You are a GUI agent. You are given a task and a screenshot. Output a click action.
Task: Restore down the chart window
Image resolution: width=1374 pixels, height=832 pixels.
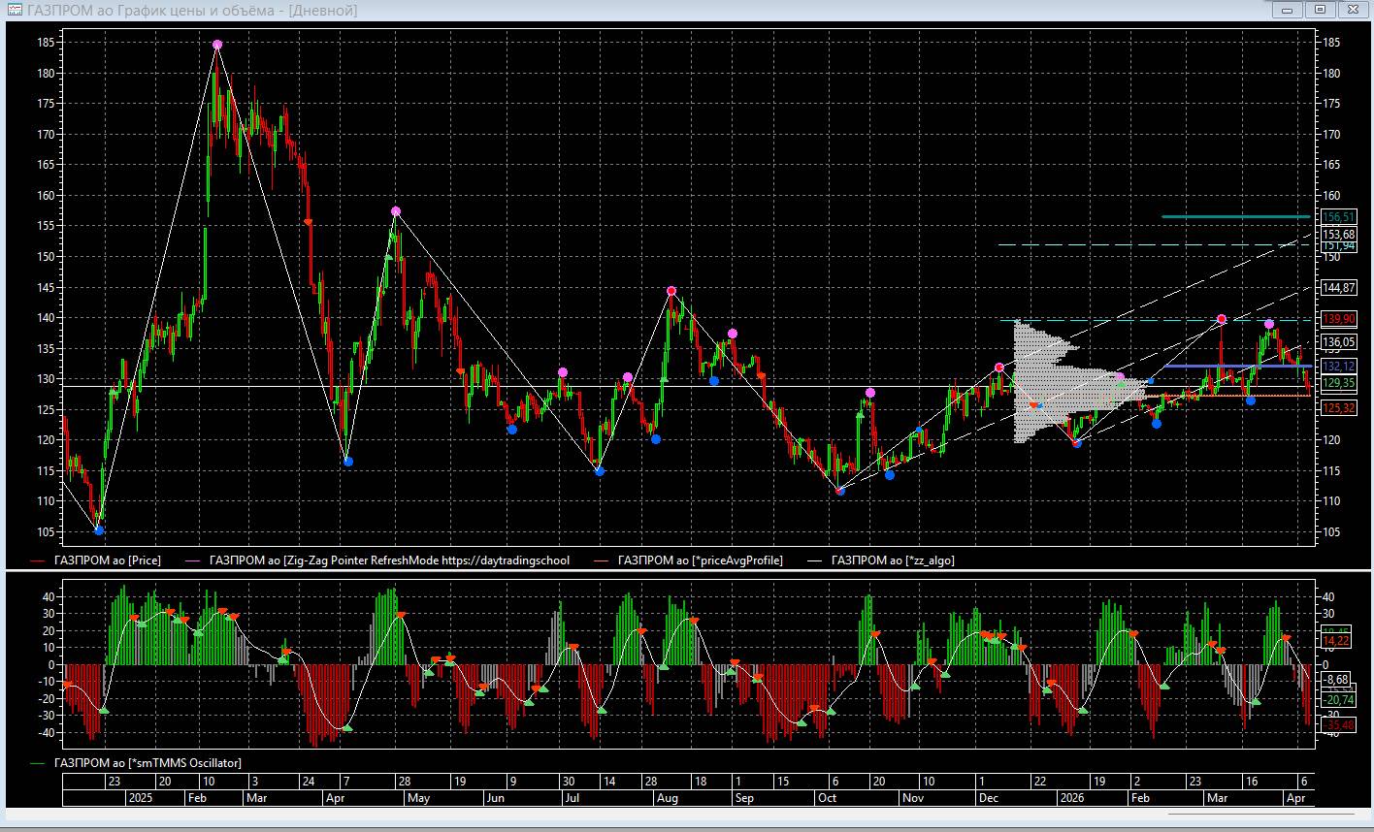click(1320, 10)
